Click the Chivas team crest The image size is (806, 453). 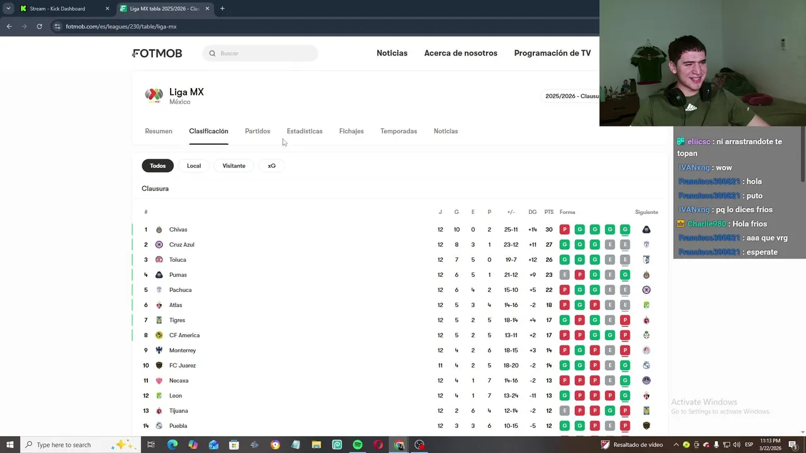(x=159, y=230)
